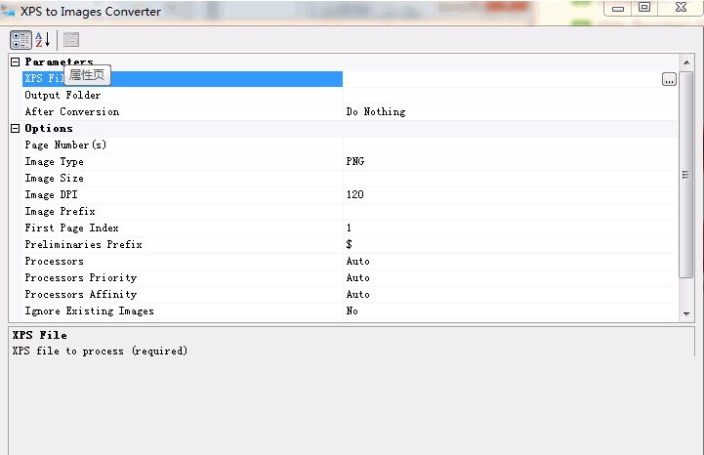
Task: Click the Categorized view toolbar icon
Action: click(x=20, y=40)
